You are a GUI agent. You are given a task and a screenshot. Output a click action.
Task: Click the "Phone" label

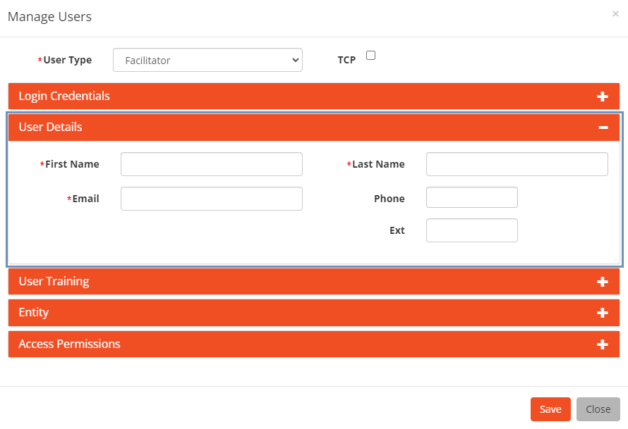[x=390, y=199]
